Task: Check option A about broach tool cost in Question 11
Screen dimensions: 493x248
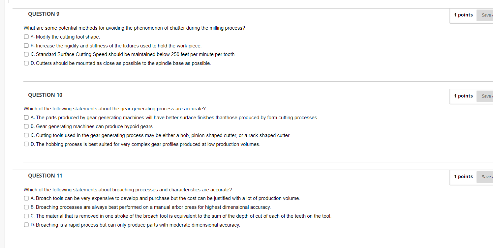Action: click(26, 198)
